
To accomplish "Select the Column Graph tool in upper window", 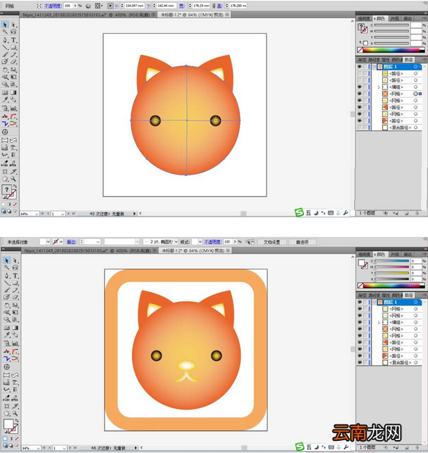I will coord(14,108).
